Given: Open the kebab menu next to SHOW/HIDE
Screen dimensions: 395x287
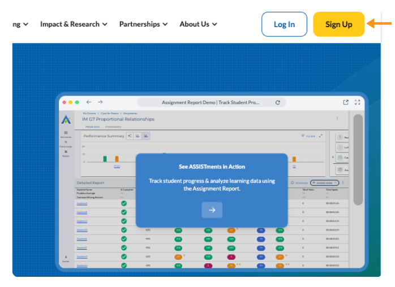Looking at the screenshot, I should [x=343, y=182].
